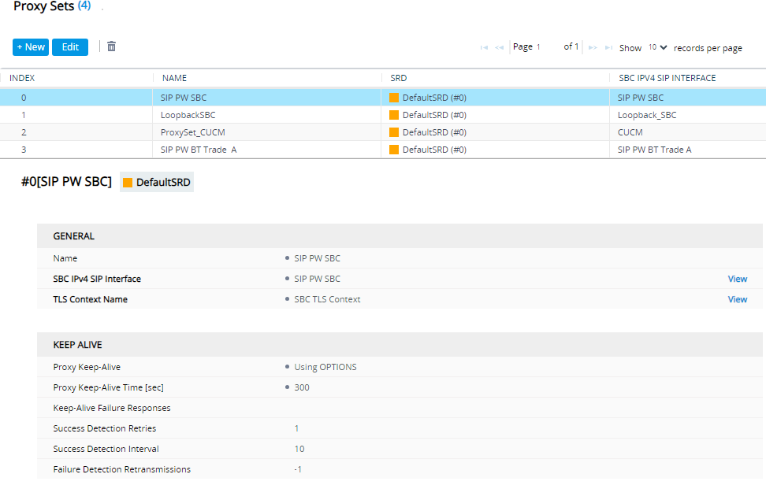The width and height of the screenshot is (766, 500).
Task: Click the Success Detection Retries label
Action: [x=105, y=428]
